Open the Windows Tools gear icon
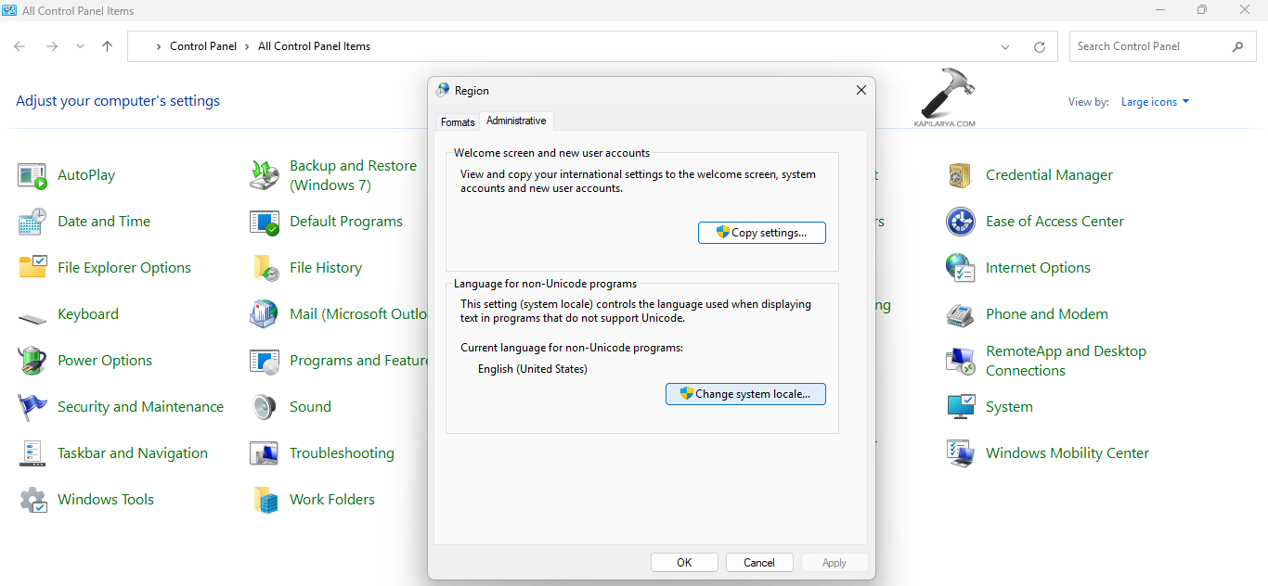This screenshot has height=586, width=1268. [x=32, y=500]
